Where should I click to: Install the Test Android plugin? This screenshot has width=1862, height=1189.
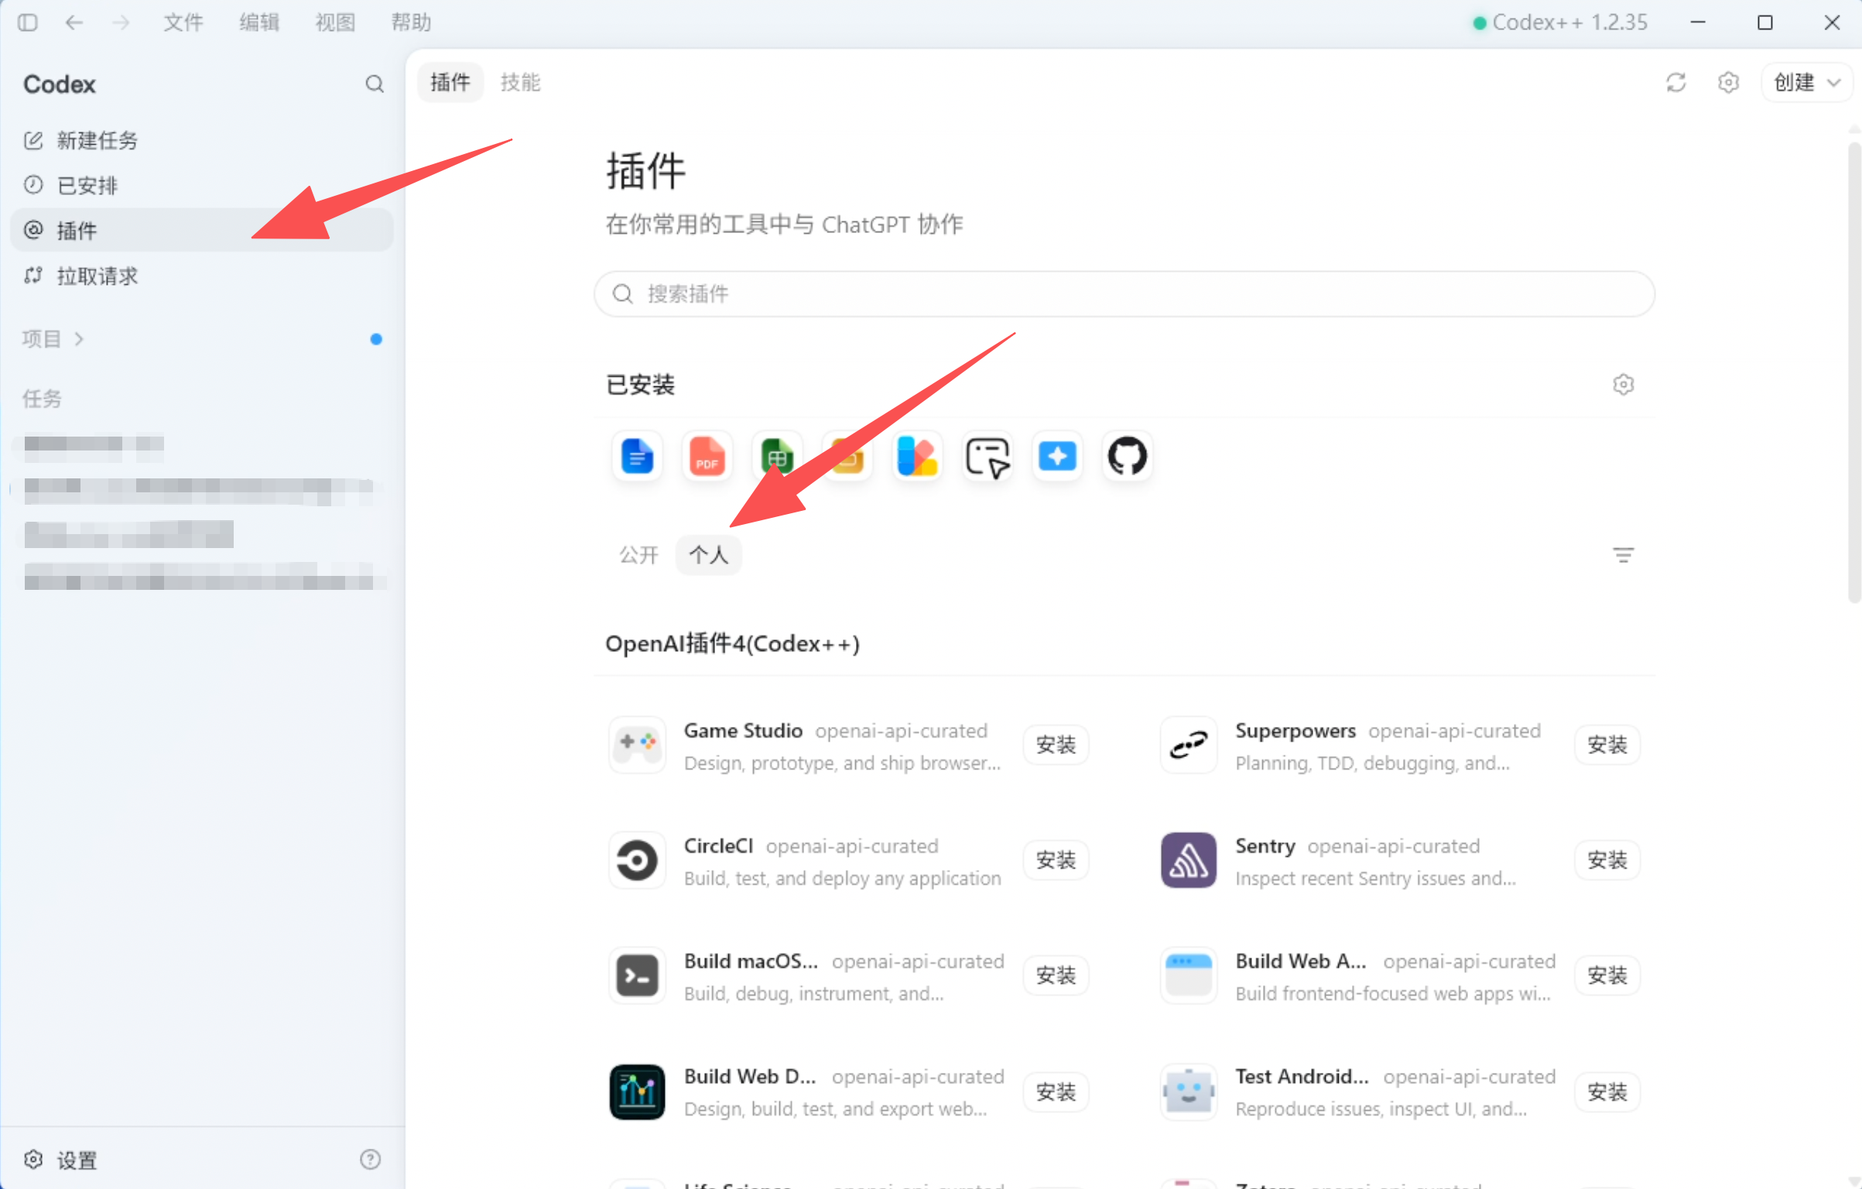pos(1607,1091)
